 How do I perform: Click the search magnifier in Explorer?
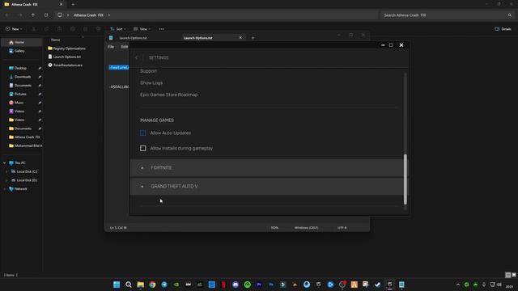(510, 15)
